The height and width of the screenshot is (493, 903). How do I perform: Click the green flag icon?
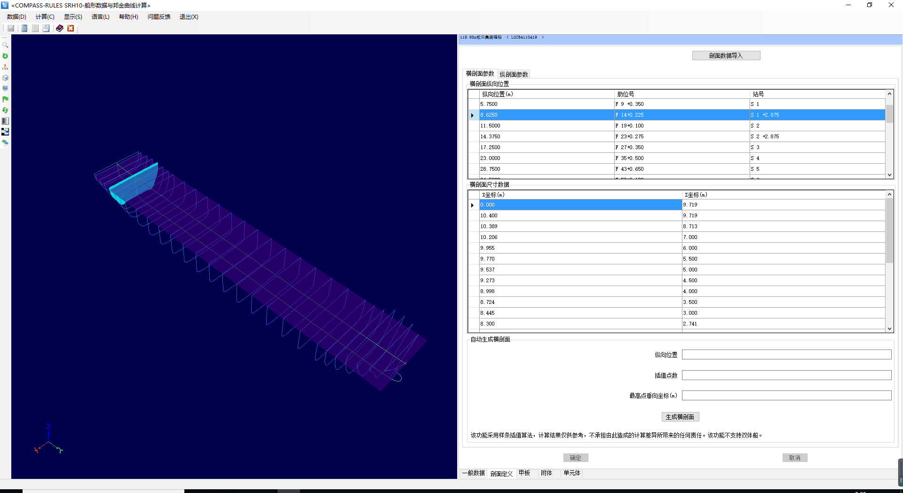(x=5, y=99)
